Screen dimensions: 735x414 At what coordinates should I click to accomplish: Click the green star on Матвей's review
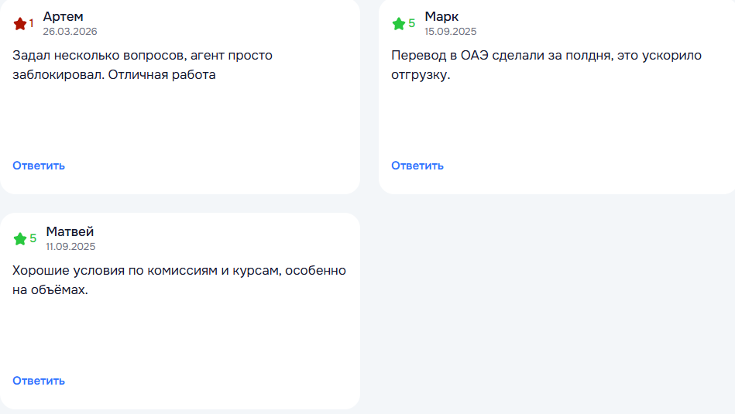click(x=20, y=239)
